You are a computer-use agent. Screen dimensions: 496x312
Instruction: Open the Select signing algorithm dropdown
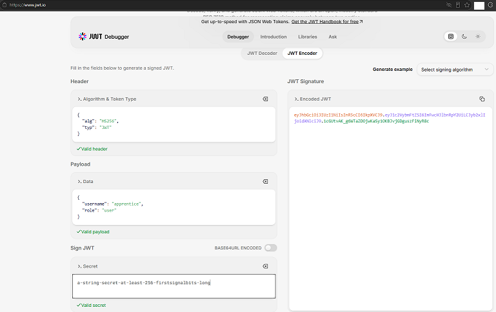[455, 70]
